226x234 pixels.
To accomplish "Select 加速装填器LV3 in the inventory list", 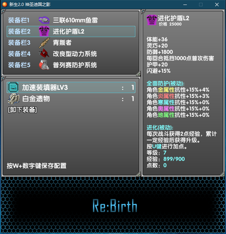I will 71,87.
